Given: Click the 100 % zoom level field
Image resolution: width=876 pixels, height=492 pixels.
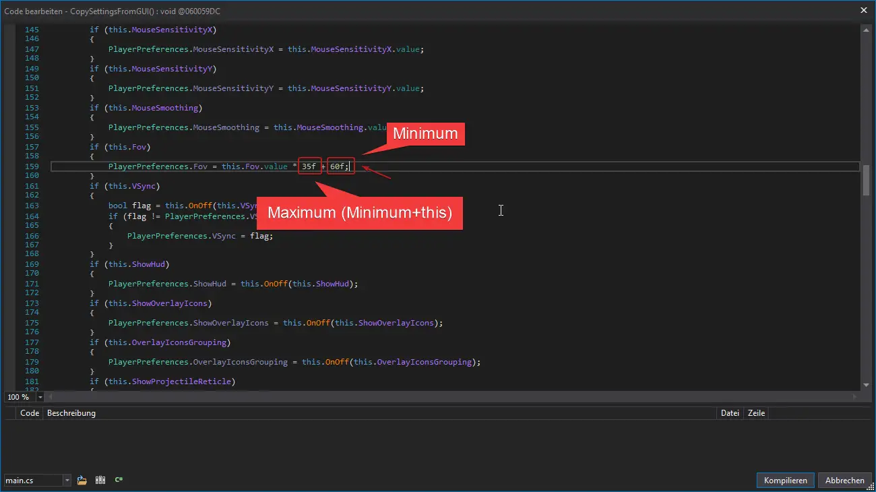Looking at the screenshot, I should click(x=20, y=397).
